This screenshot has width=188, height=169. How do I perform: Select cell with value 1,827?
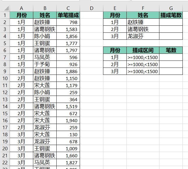pos(68,163)
